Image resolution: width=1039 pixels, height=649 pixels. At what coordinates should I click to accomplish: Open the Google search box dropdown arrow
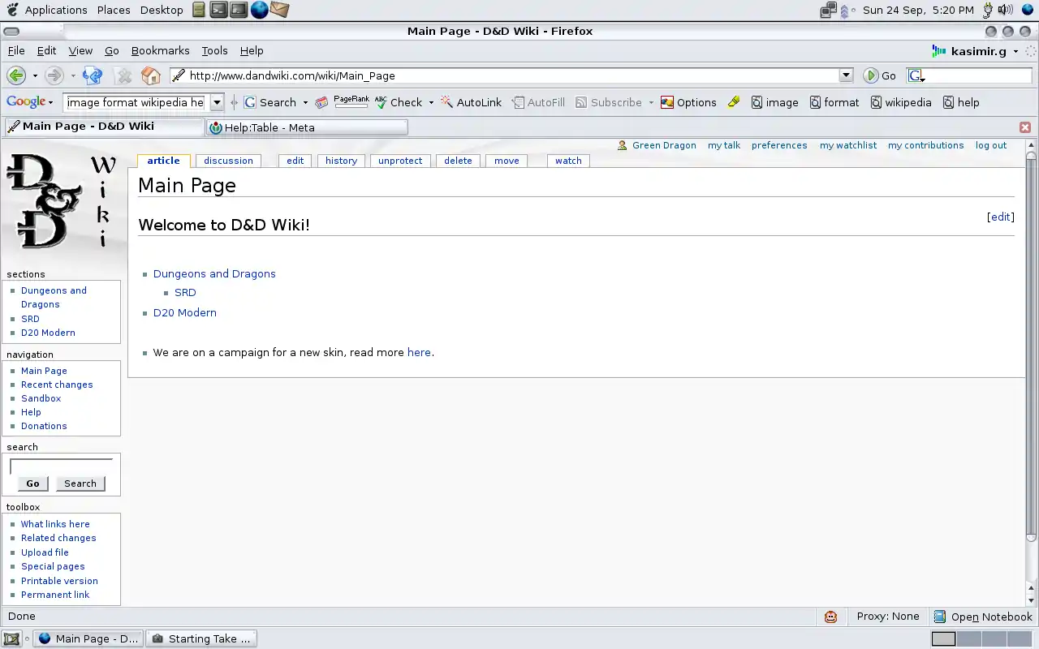click(x=217, y=102)
